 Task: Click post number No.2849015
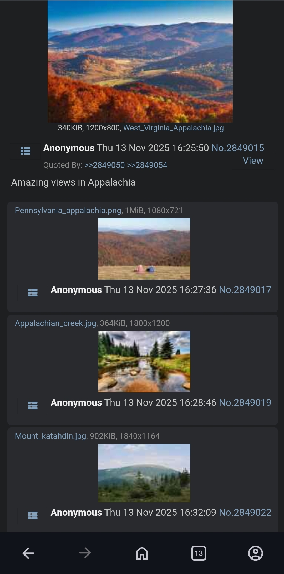238,148
